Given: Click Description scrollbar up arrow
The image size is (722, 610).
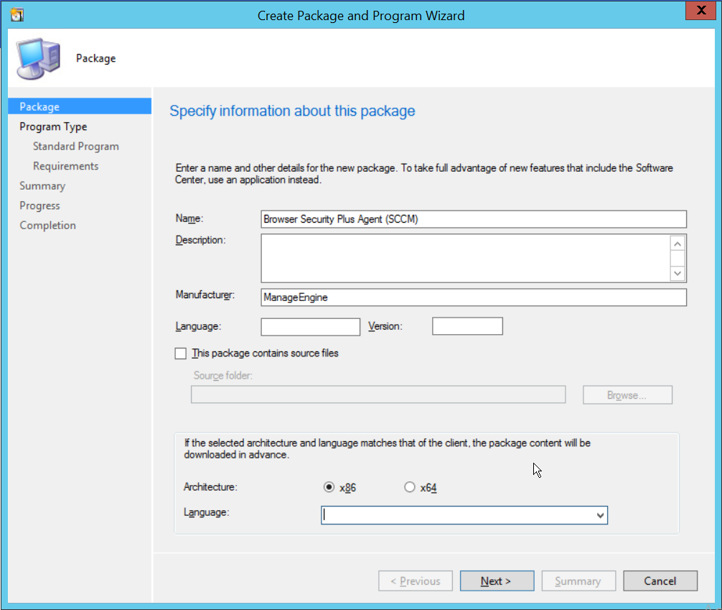Looking at the screenshot, I should 678,244.
